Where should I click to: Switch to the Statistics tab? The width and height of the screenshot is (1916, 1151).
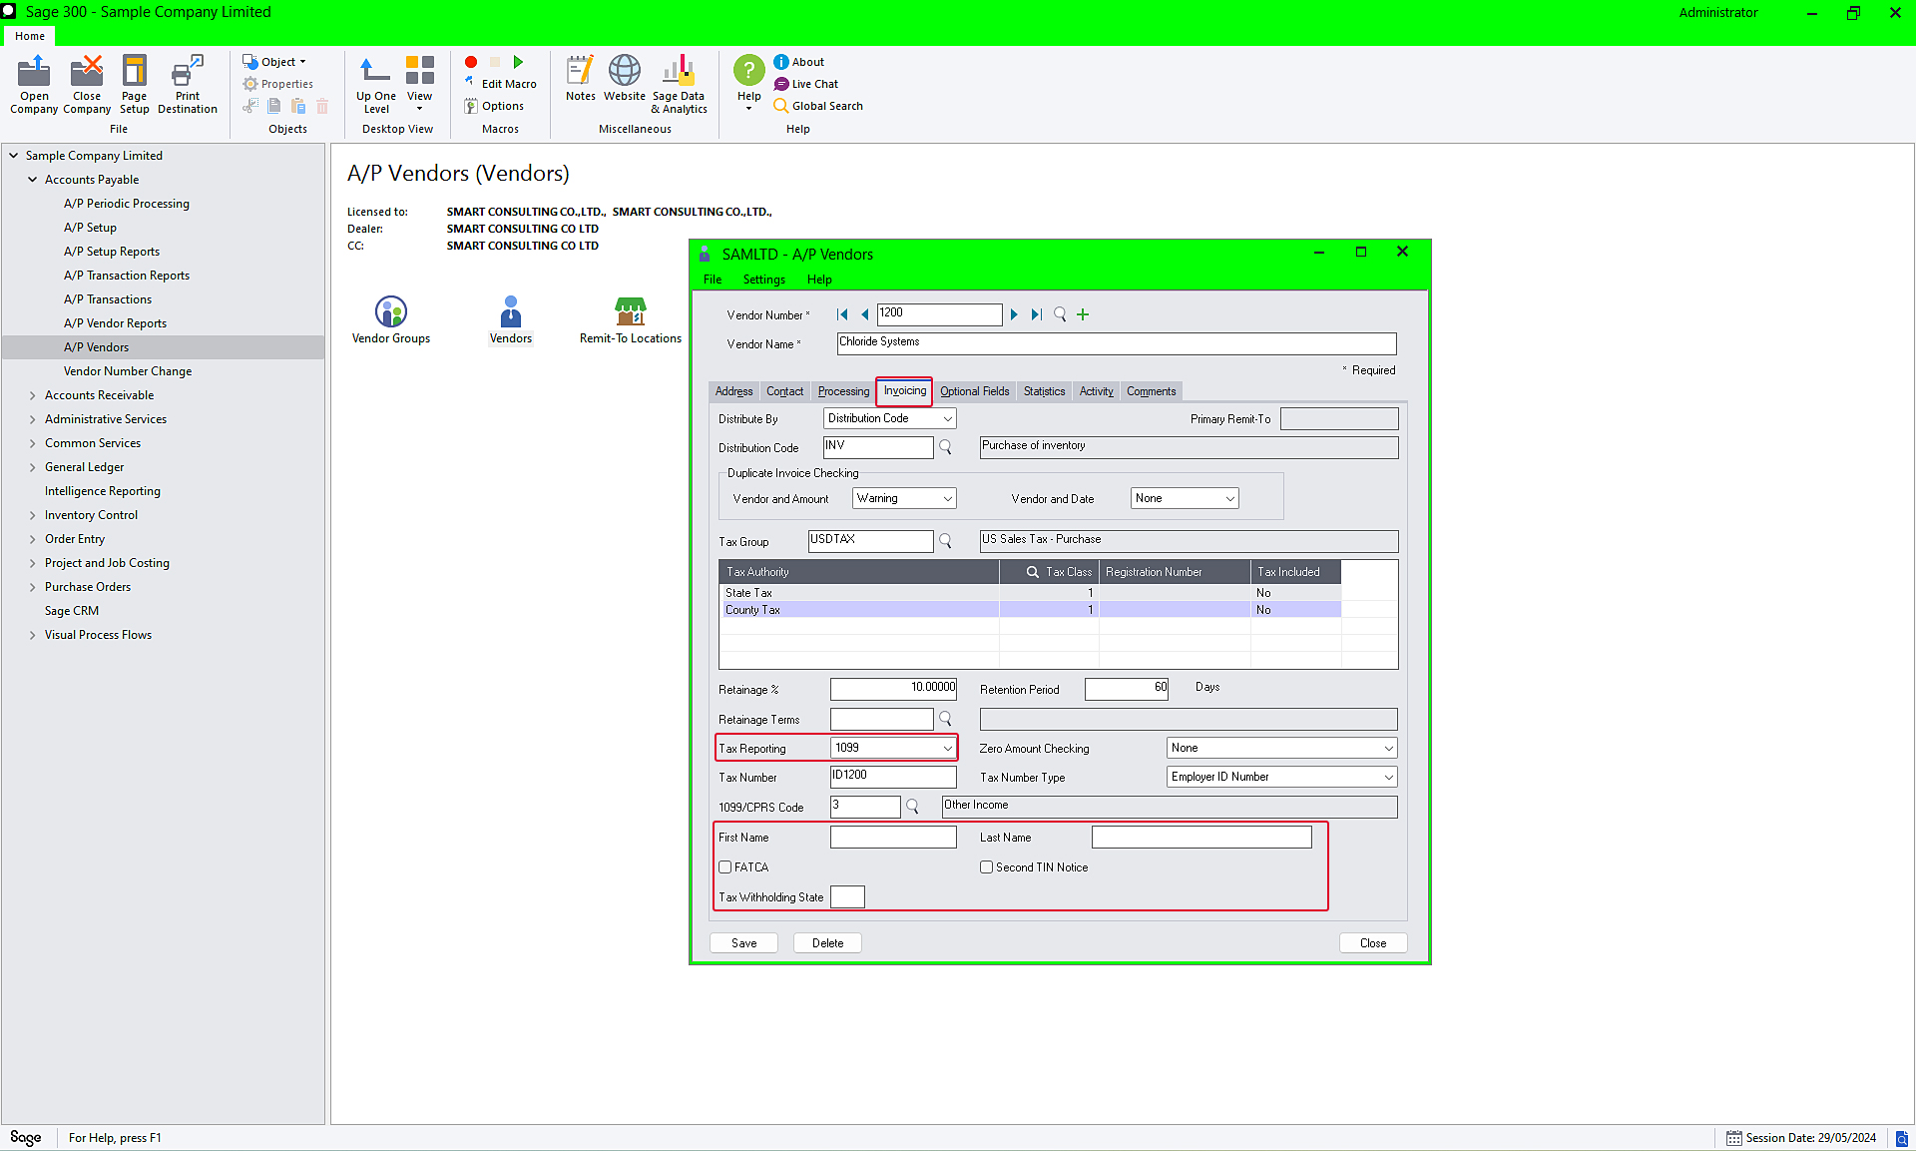pos(1044,391)
